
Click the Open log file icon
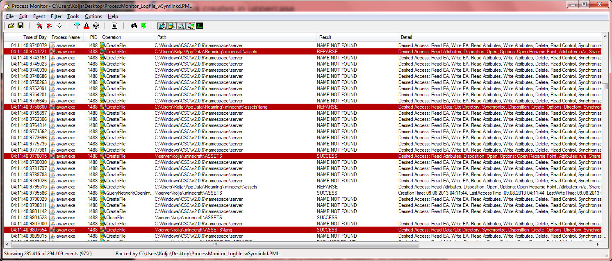tap(11, 26)
